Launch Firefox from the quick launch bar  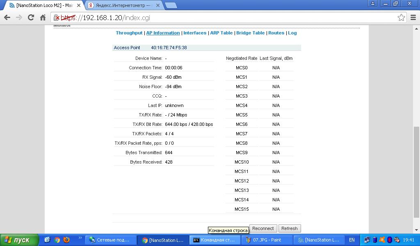coord(66,240)
